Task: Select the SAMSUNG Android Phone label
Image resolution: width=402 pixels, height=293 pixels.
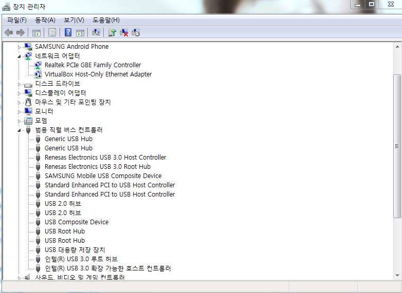Action: point(72,47)
